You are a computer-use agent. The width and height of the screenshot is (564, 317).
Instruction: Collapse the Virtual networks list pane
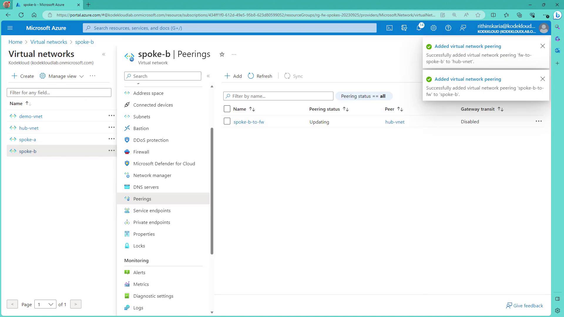point(104,54)
